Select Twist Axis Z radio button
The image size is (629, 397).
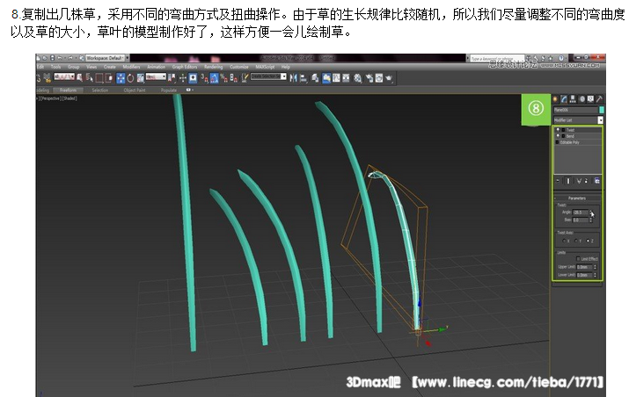pyautogui.click(x=588, y=241)
